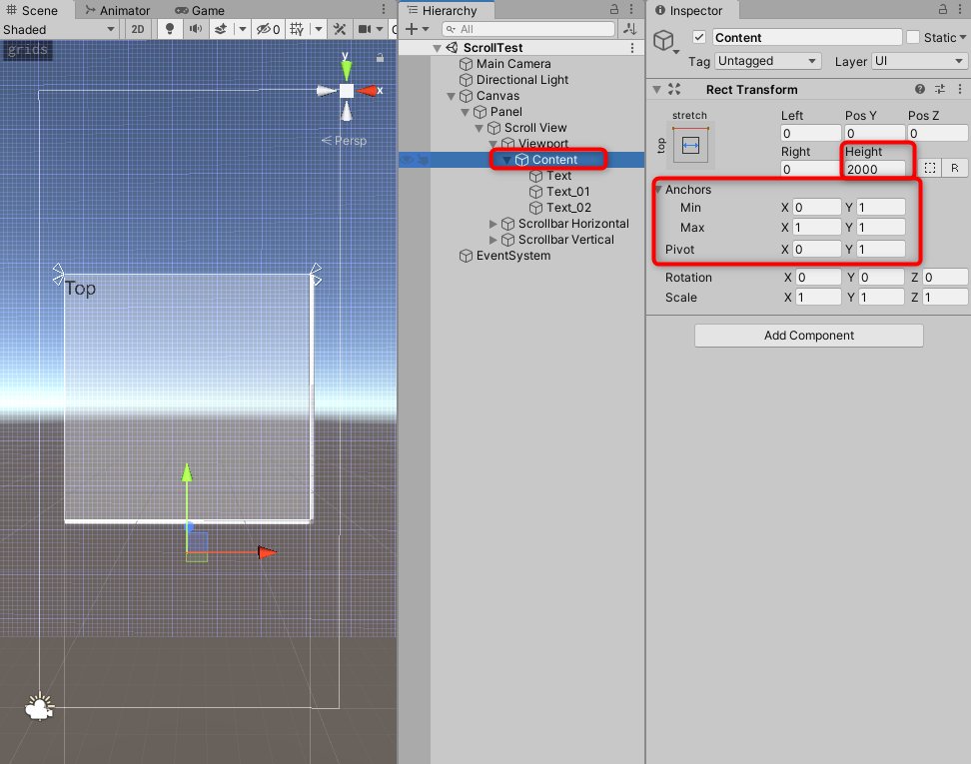
Task: Open create object plus dropdown
Action: click(x=417, y=29)
